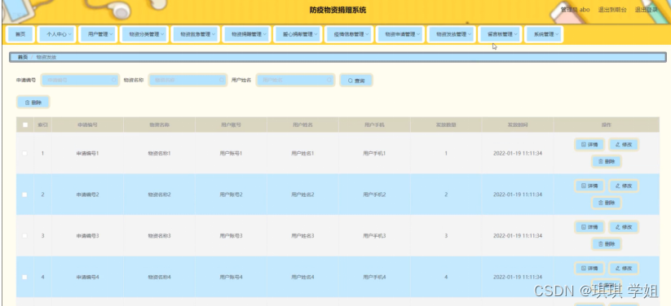Screen dimensions: 671x306
Task: Click the 管理员 abo account label
Action: (x=575, y=10)
